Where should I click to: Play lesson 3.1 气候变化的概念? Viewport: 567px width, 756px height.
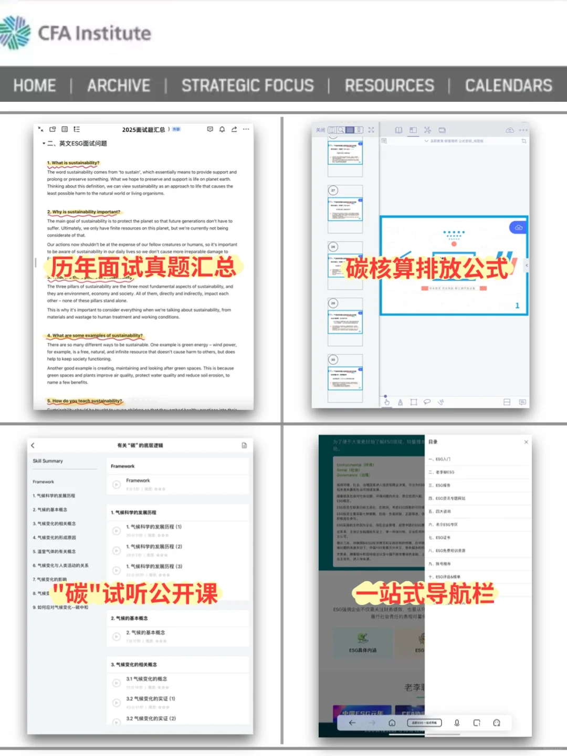point(117,683)
